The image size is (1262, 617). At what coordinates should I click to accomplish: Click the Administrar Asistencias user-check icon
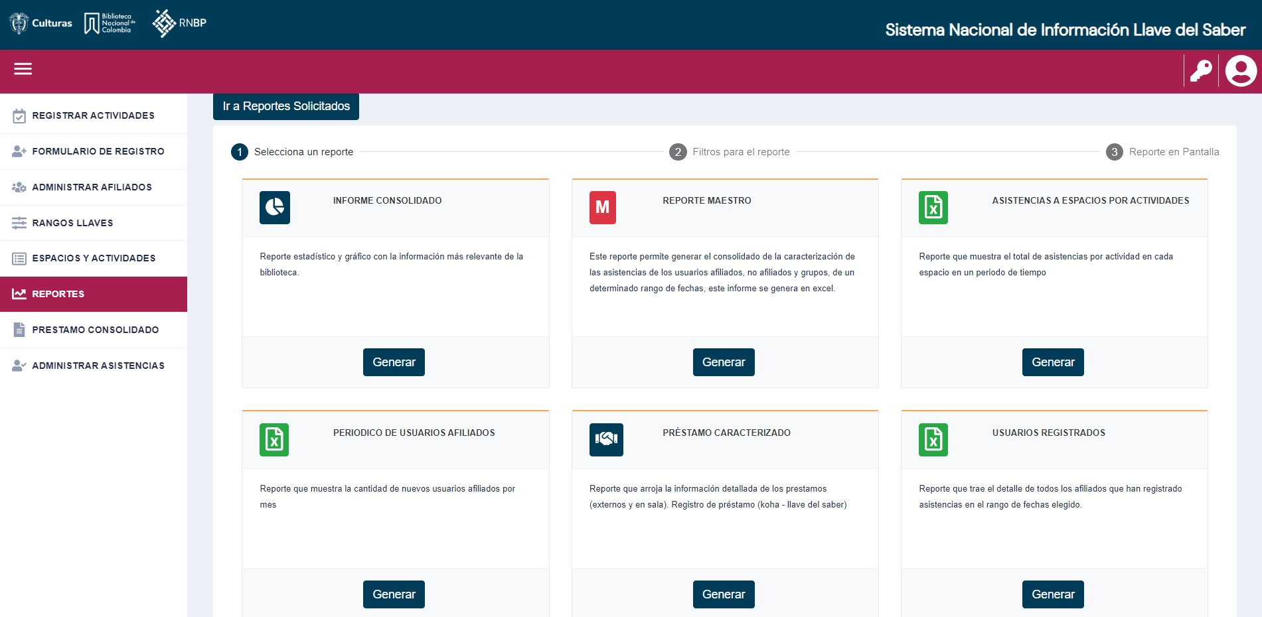coord(19,366)
